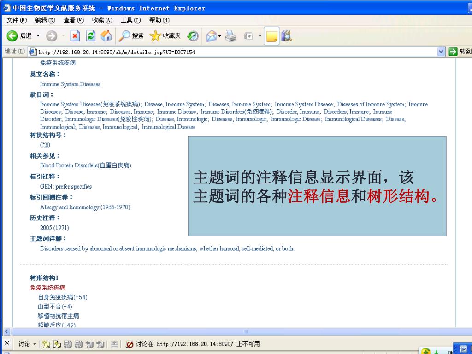Click the Immunologic Diseases(免疫性疾病) entry term
Image resolution: width=472 pixels, height=354 pixels.
pos(109,119)
